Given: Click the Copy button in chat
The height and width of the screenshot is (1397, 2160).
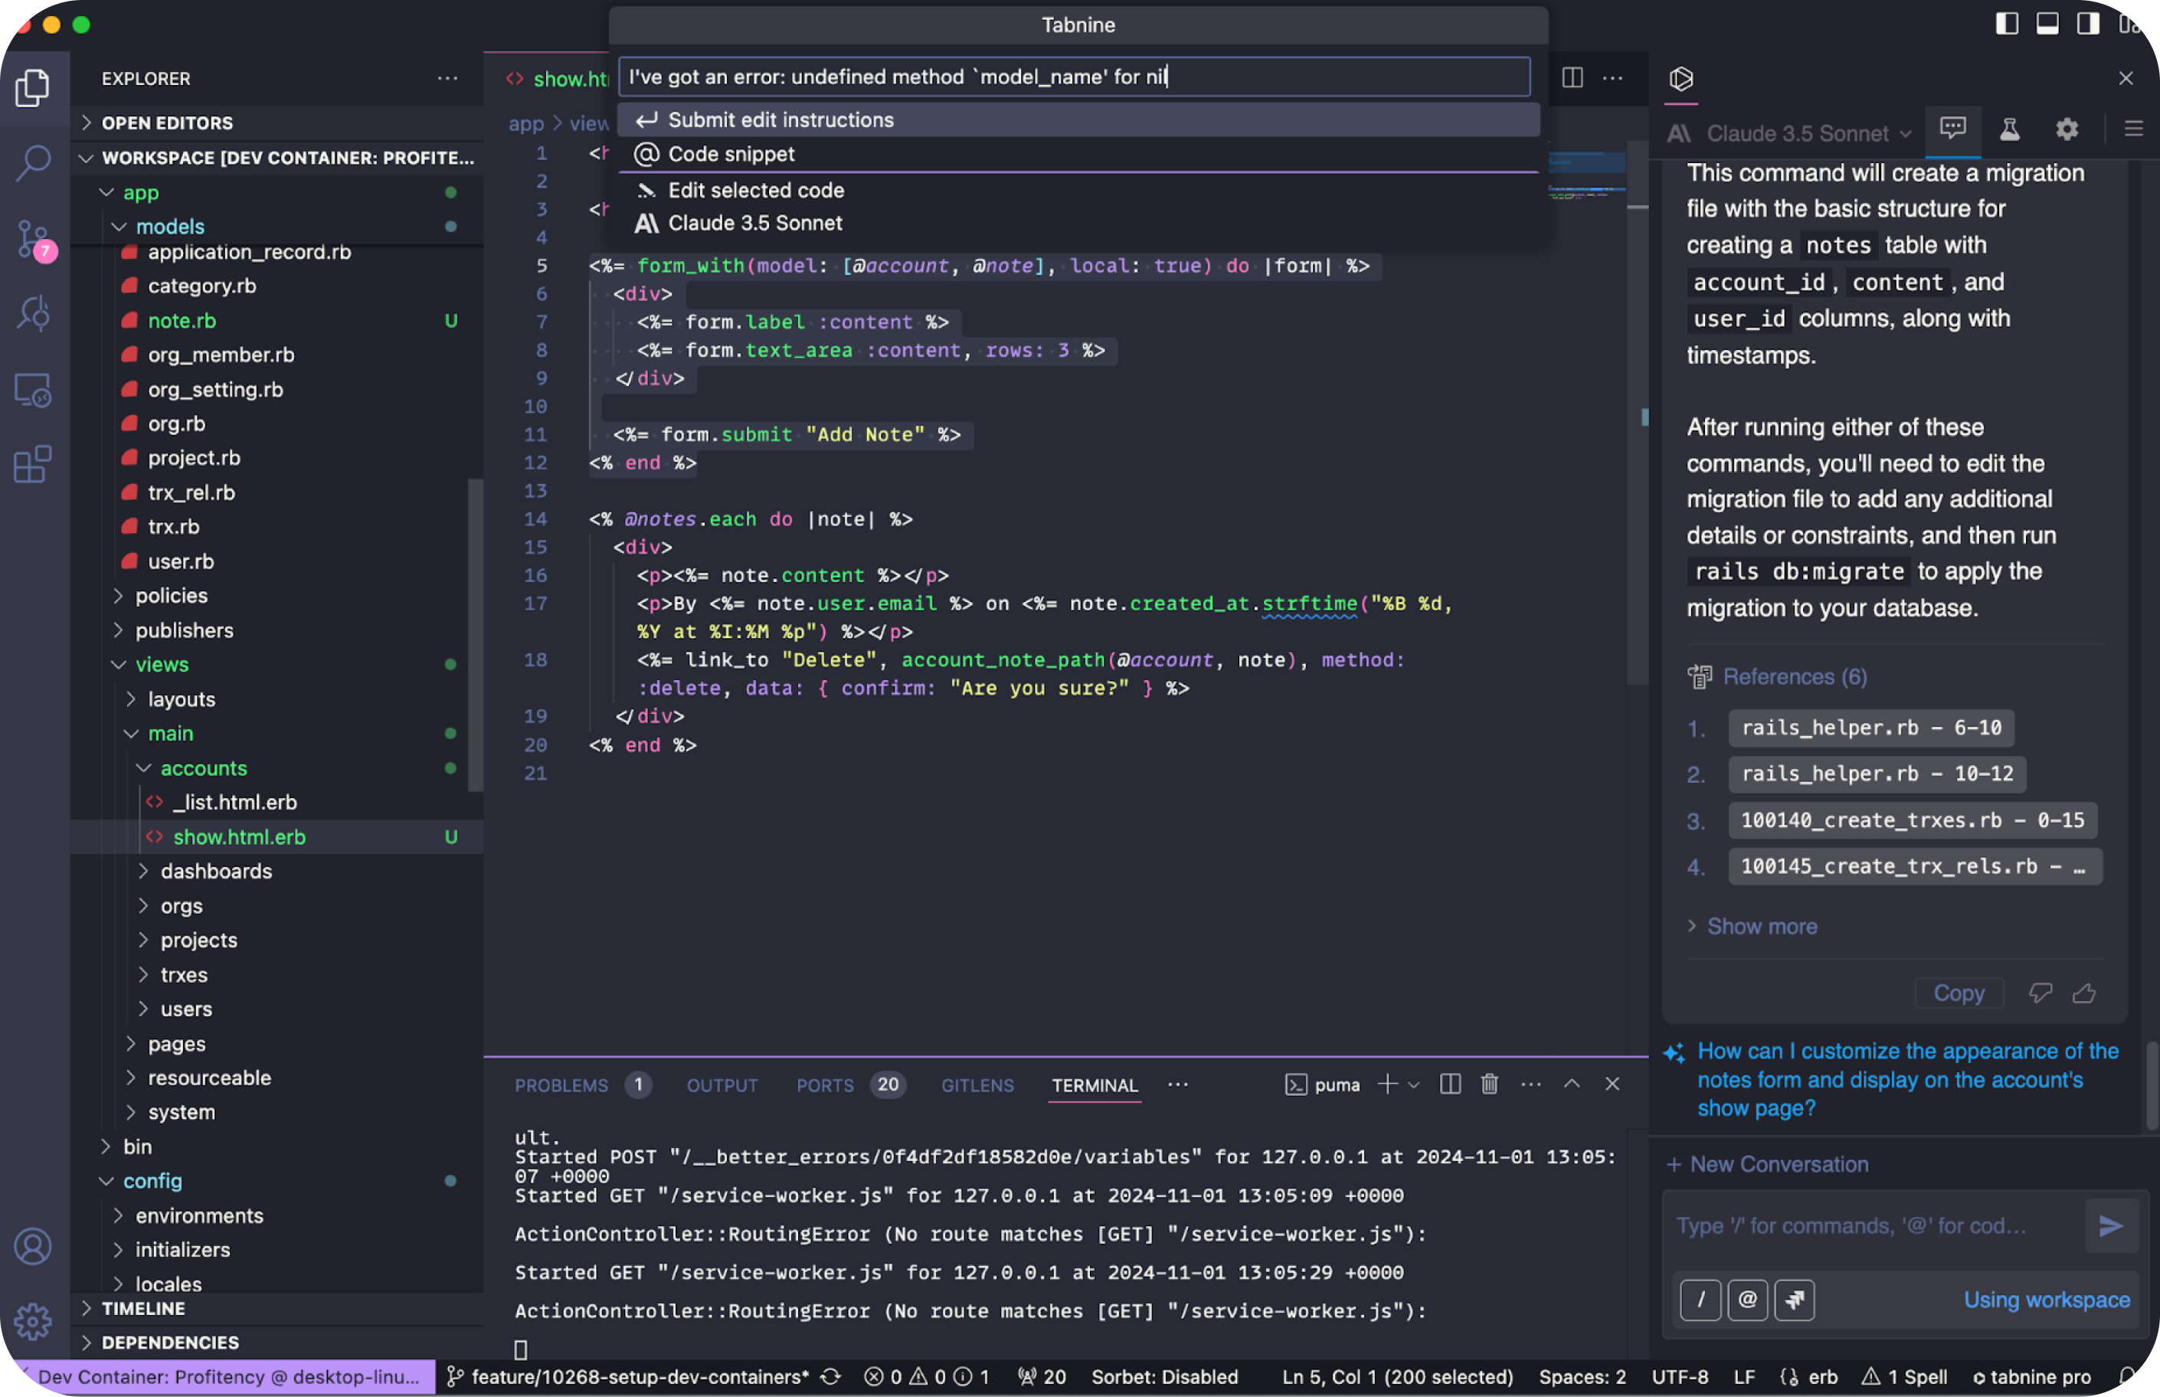Looking at the screenshot, I should click(x=1958, y=993).
